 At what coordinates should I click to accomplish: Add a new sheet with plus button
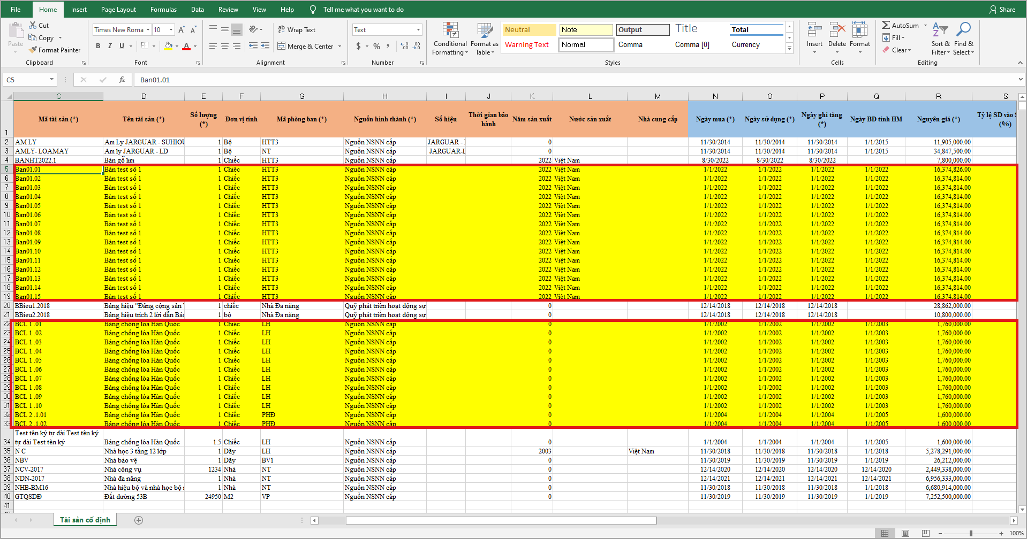pyautogui.click(x=139, y=520)
